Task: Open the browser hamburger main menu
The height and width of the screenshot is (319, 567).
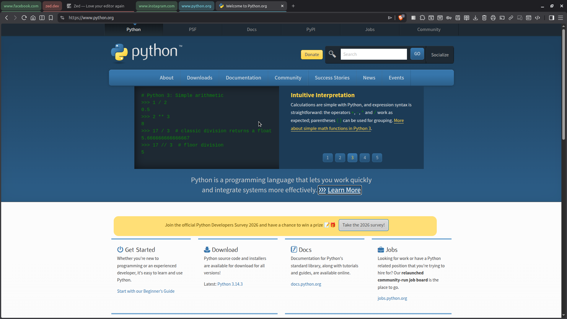Action: tap(561, 18)
